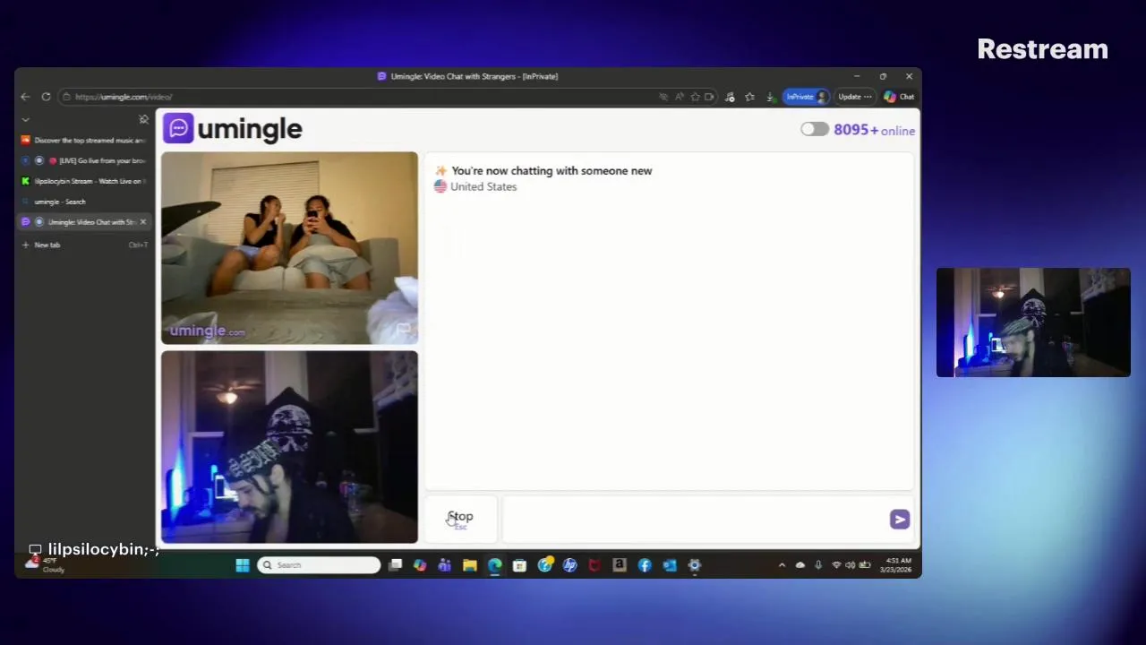Click the OneDrive cloud tray icon

pyautogui.click(x=800, y=565)
